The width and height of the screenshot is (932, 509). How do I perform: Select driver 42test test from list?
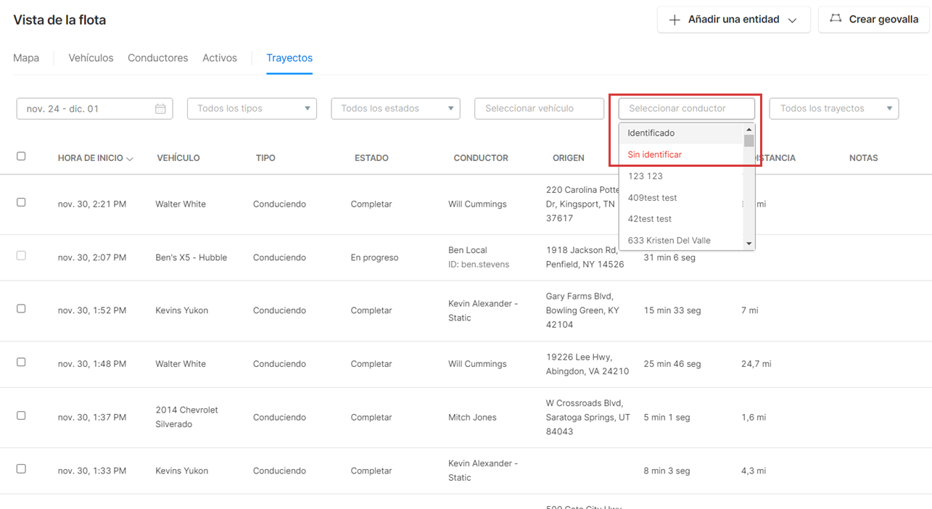click(x=681, y=219)
